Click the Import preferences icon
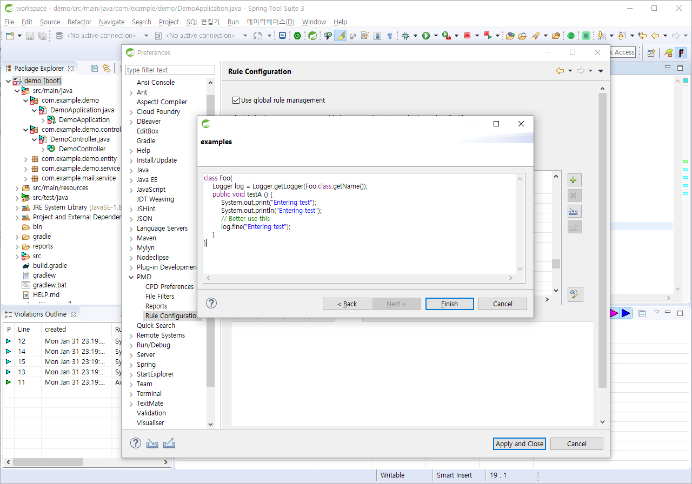This screenshot has height=484, width=692. [152, 443]
